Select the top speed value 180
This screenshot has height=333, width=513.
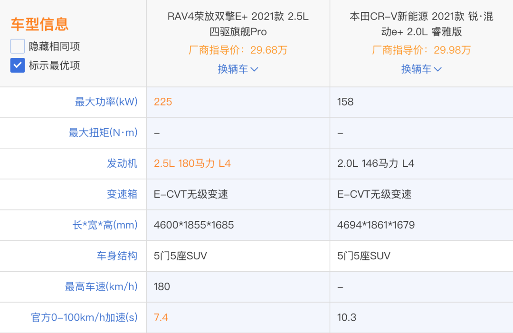162,286
